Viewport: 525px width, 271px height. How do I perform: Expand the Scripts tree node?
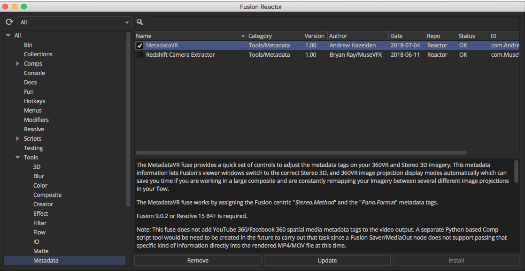click(18, 138)
